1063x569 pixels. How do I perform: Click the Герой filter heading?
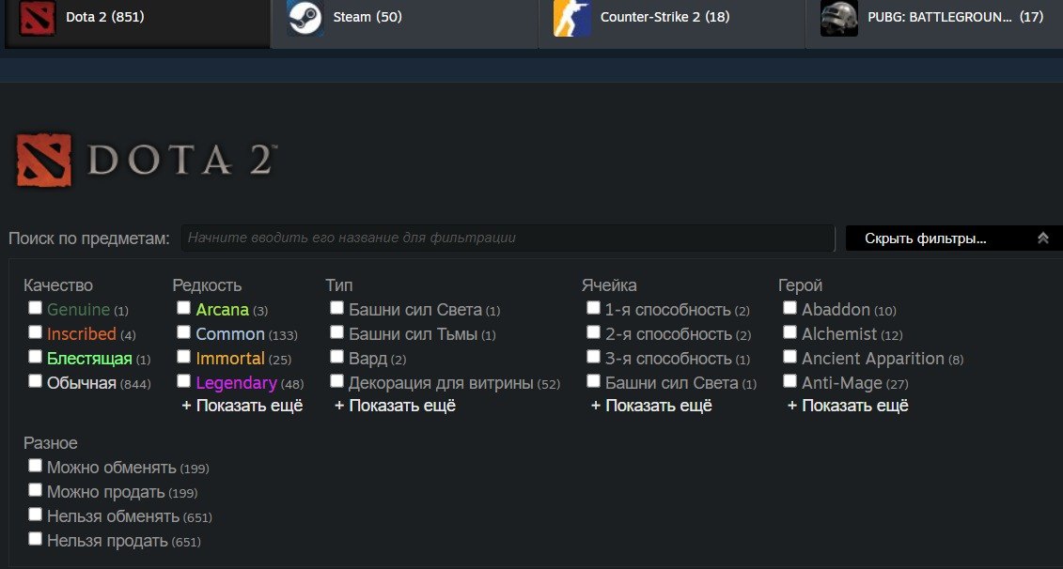coord(800,285)
